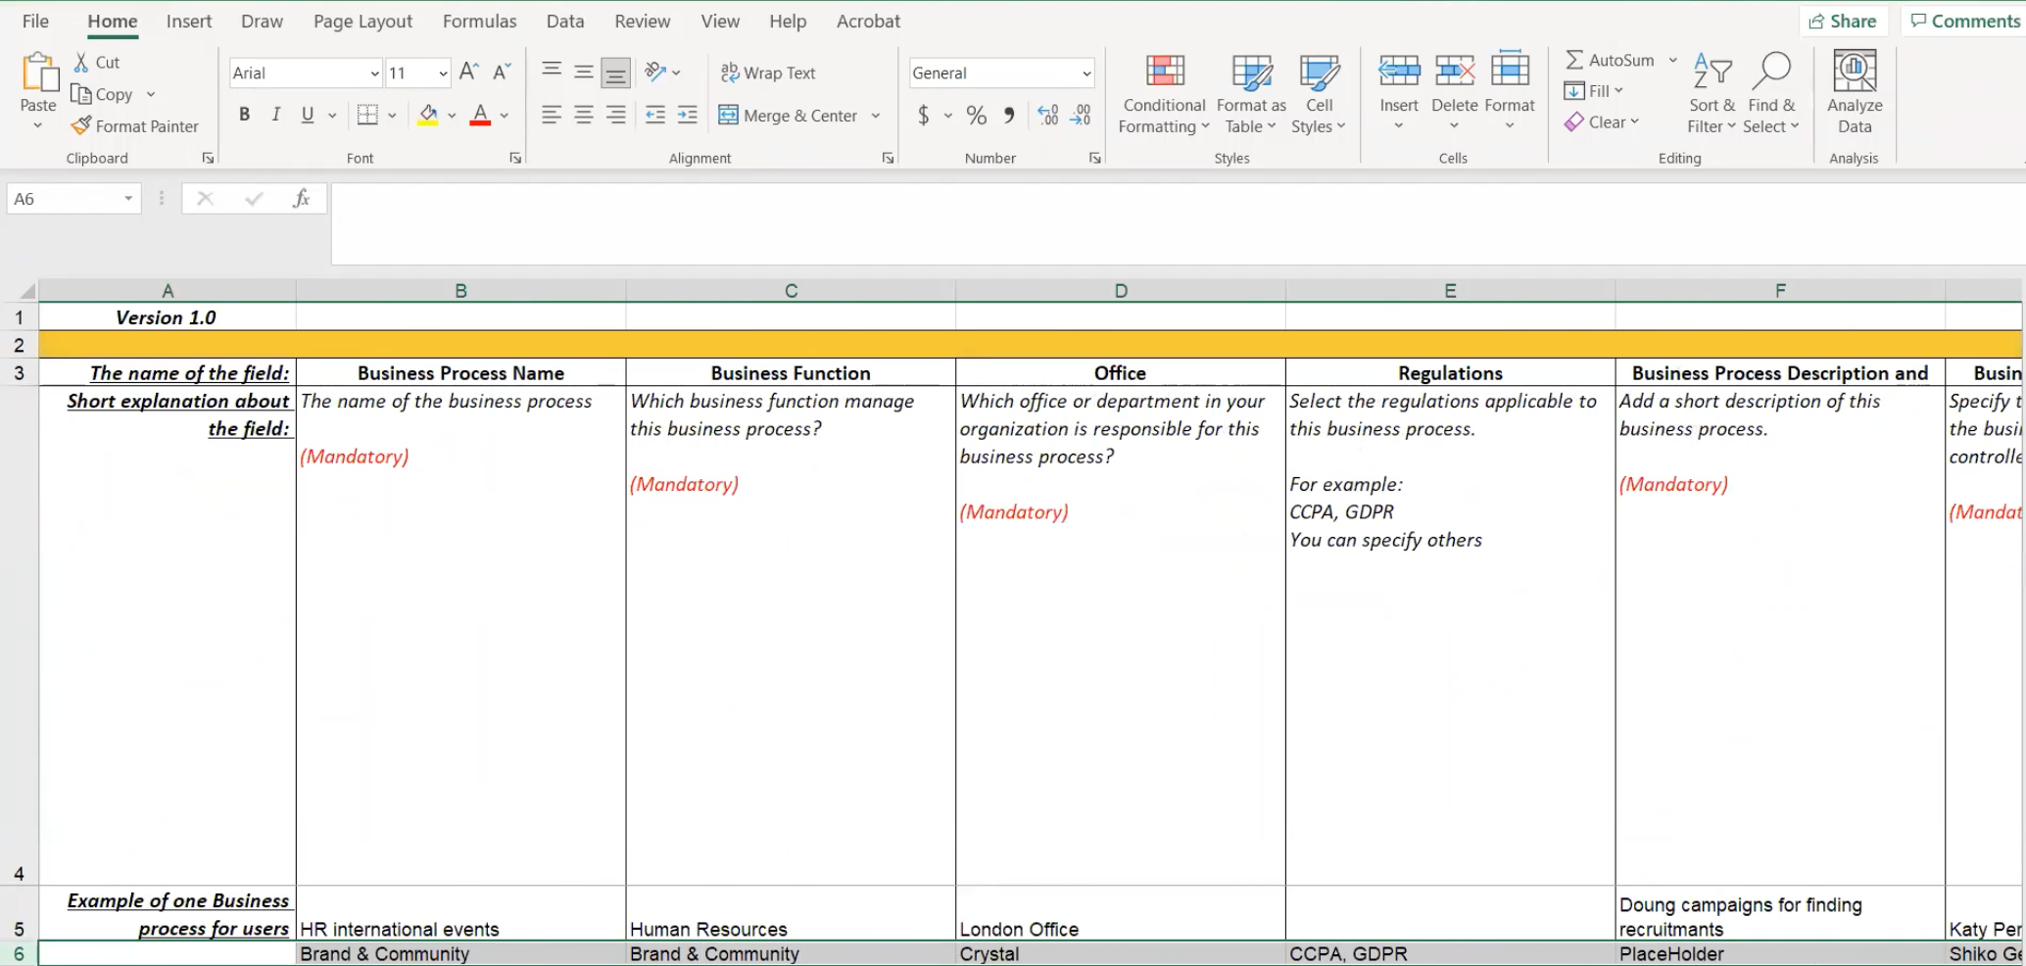
Task: Open Insert Function with the fx icon
Action: click(x=302, y=199)
